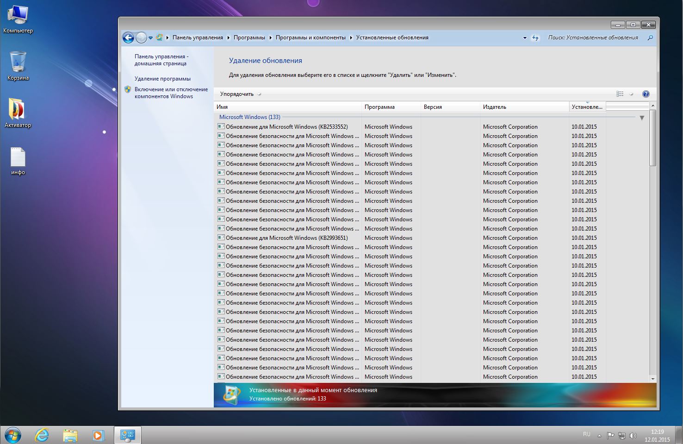The width and height of the screenshot is (683, 444).
Task: Click the Microsoft Windows (133) group header
Action: [249, 117]
